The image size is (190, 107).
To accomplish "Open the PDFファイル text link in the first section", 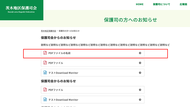I will click(56, 63).
